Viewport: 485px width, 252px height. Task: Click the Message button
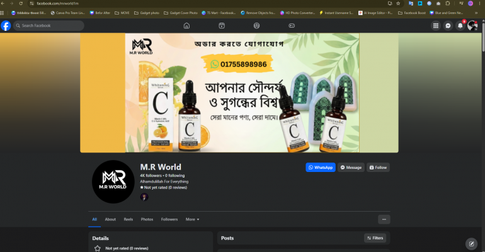coord(351,168)
